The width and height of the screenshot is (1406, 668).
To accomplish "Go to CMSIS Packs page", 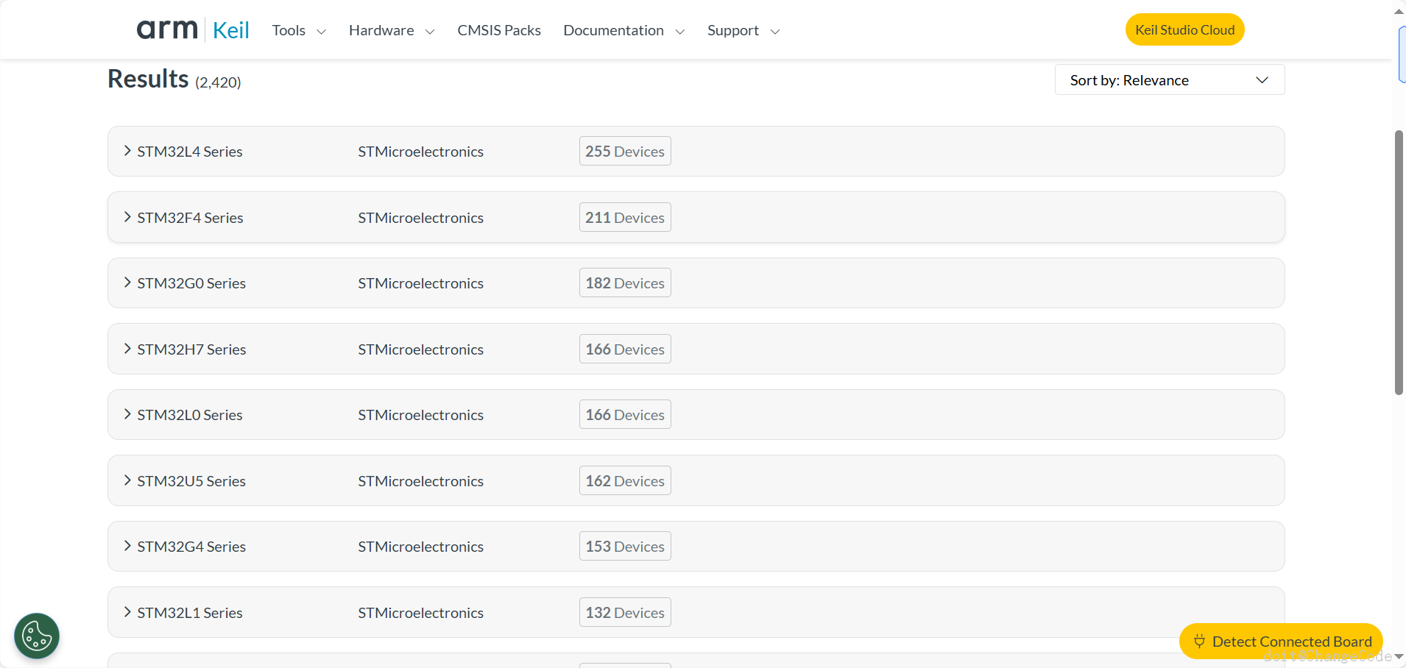I will click(499, 31).
